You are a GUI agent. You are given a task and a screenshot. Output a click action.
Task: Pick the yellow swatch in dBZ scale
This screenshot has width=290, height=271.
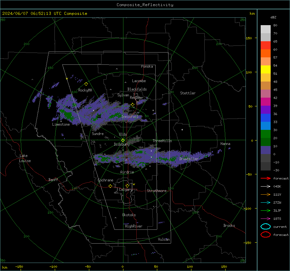[266, 70]
